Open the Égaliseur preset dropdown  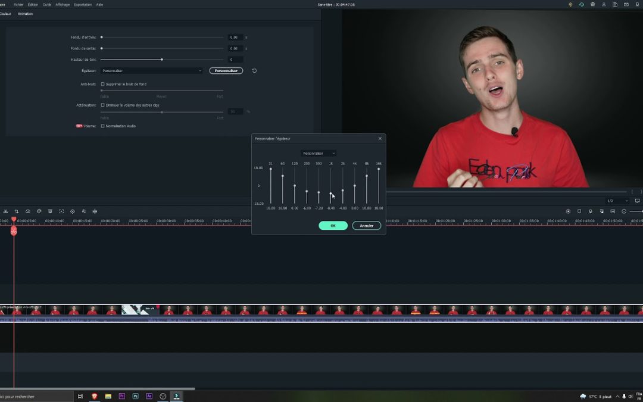pyautogui.click(x=152, y=71)
